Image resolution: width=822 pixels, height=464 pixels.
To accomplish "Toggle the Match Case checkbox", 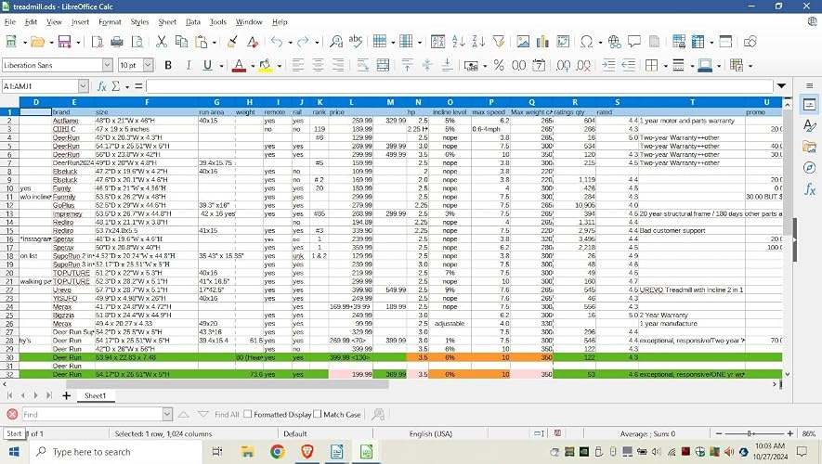I will point(317,414).
